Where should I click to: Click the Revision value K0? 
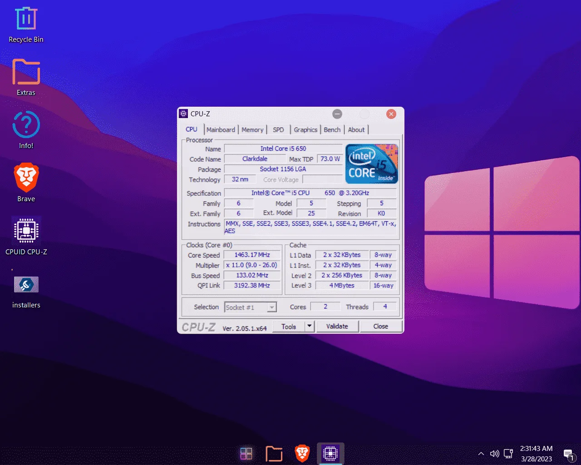pos(381,213)
